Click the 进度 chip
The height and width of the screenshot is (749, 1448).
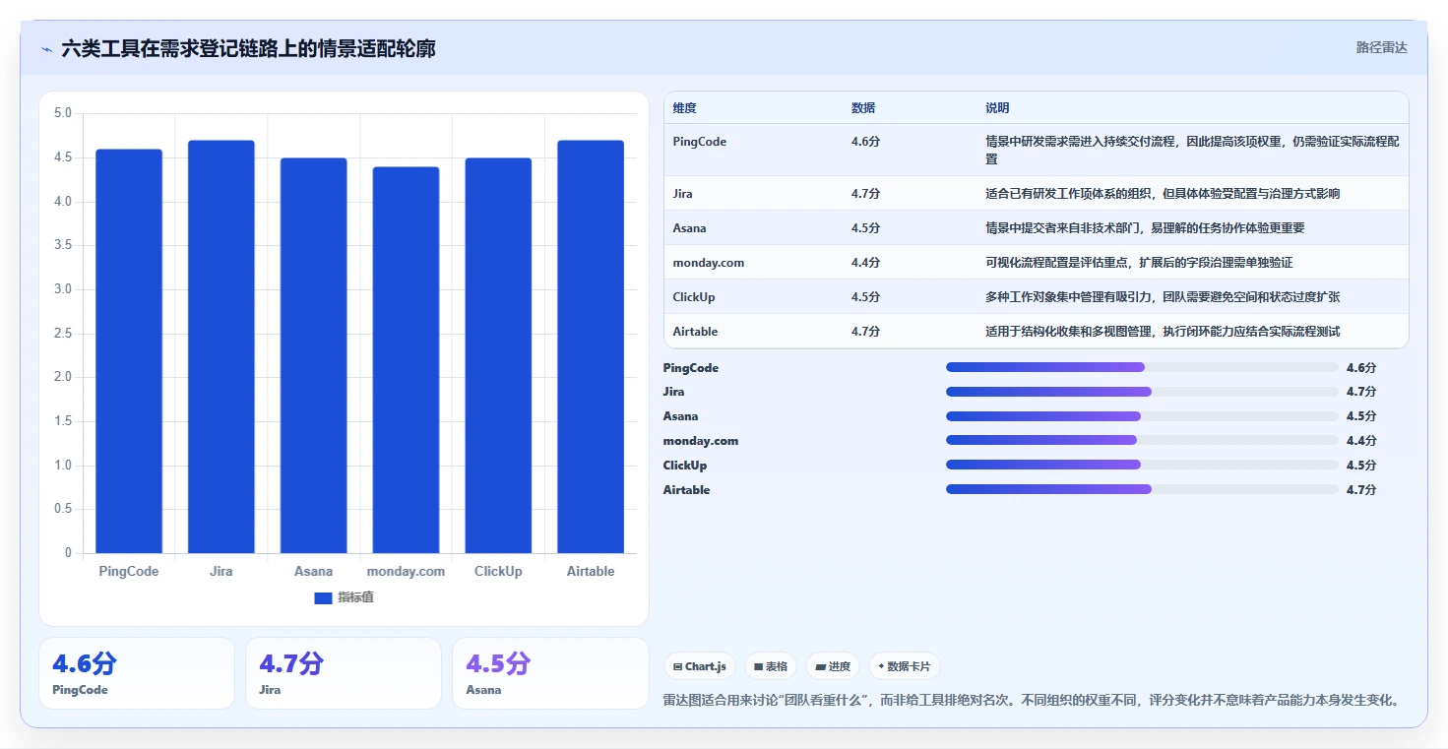click(x=833, y=666)
